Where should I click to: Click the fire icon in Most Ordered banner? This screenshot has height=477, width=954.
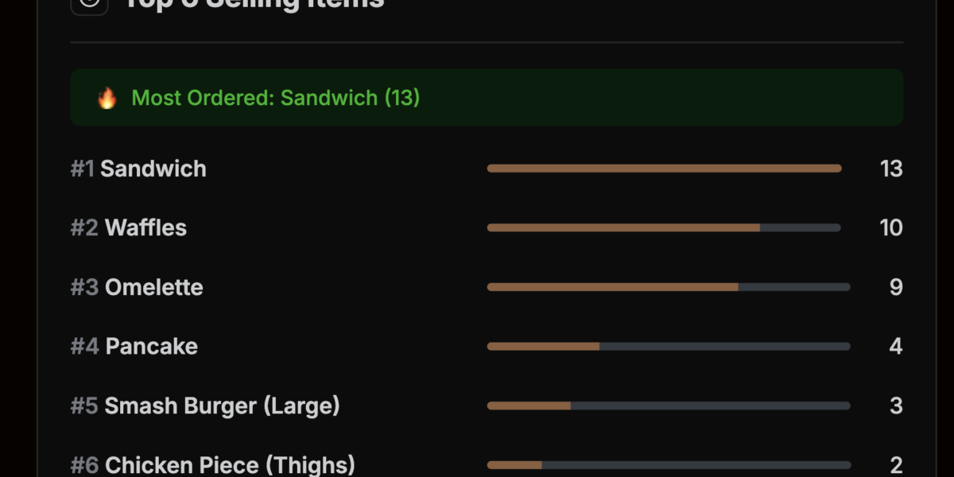[107, 98]
